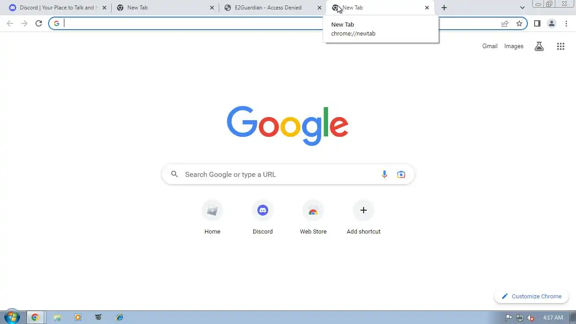Click the Add shortcut plus tile

(x=364, y=217)
